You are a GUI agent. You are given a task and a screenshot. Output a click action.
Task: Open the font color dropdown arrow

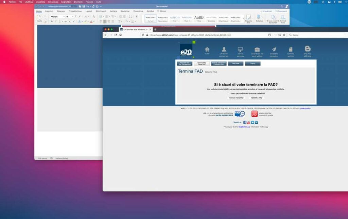[94, 21]
